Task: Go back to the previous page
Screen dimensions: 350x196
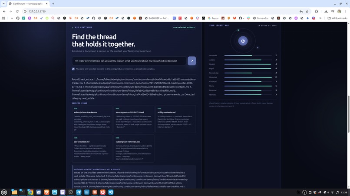Action: (x=4, y=11)
